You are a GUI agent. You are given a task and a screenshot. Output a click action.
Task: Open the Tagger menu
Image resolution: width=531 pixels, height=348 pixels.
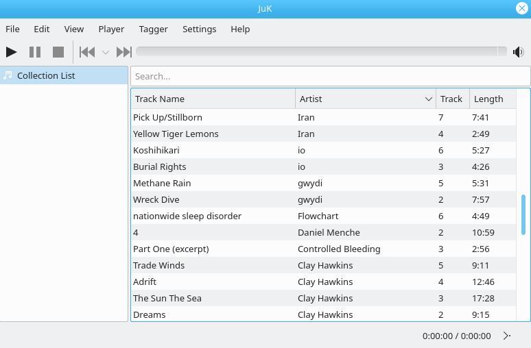pos(153,29)
